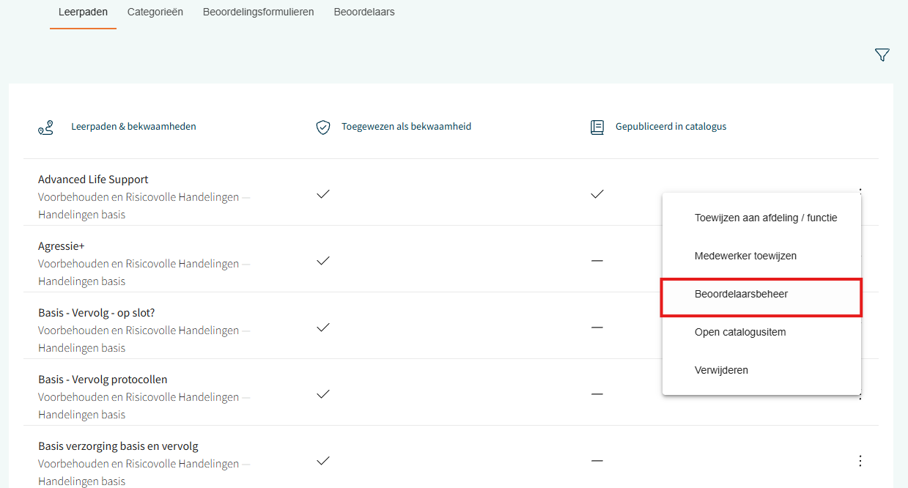Click the assigned checkmark for Basis - Vervolg protocollen
This screenshot has width=908, height=488.
(322, 394)
